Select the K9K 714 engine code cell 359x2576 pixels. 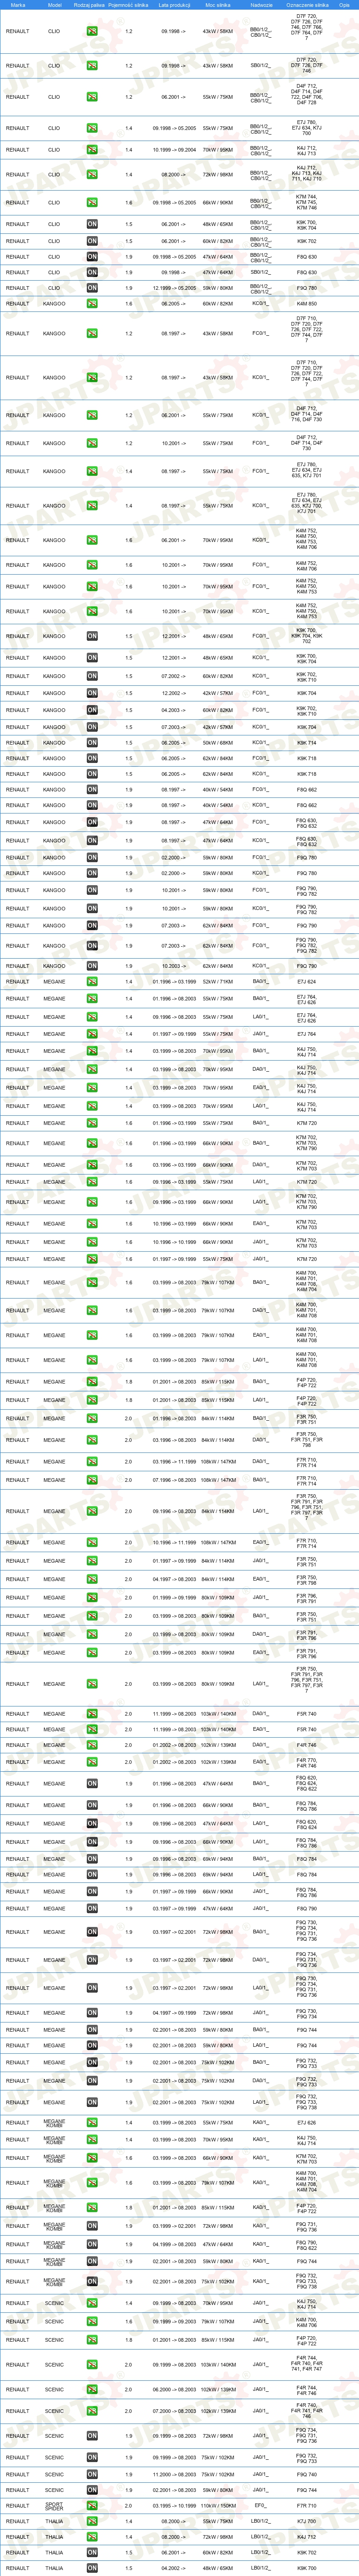(307, 743)
